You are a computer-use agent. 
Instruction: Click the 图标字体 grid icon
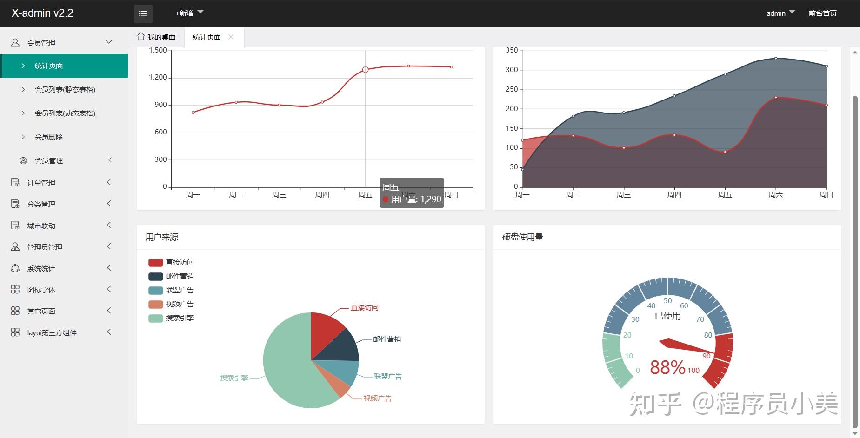tap(15, 290)
